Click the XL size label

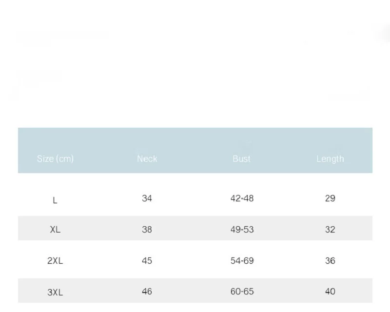pos(55,230)
